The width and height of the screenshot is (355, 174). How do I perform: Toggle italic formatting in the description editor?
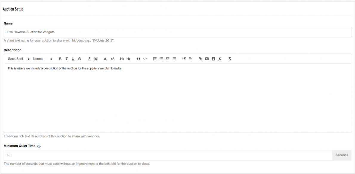click(x=67, y=59)
